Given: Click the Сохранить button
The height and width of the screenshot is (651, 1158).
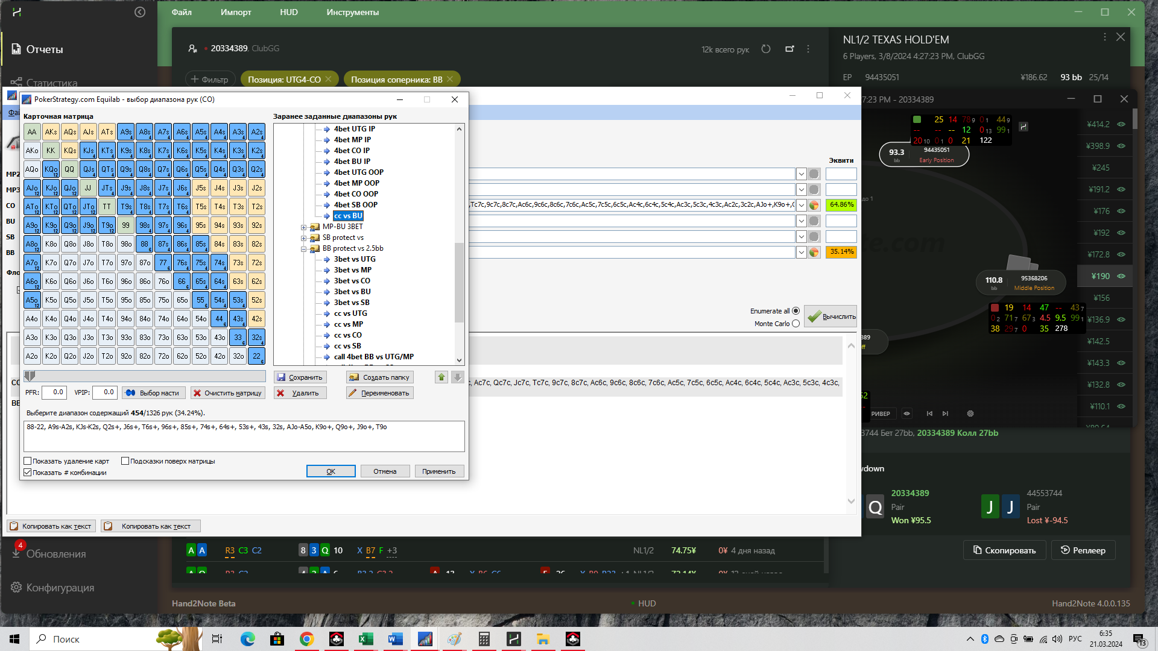Looking at the screenshot, I should point(300,377).
